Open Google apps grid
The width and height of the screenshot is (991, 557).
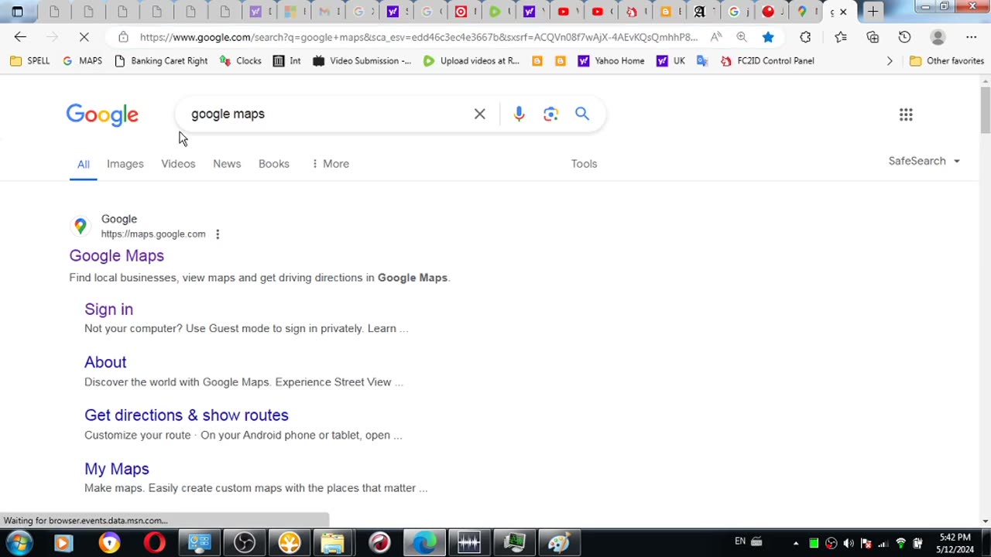[906, 114]
